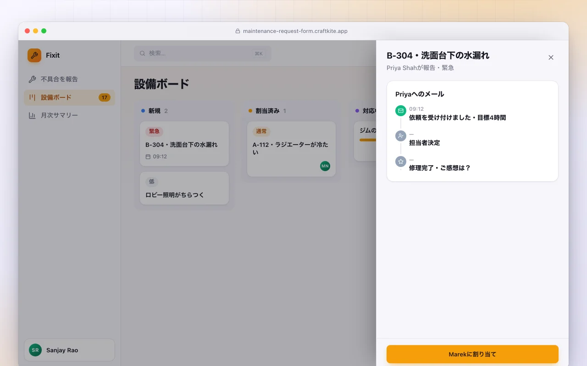
Task: Click the person icon beside 担当者決定
Action: click(x=401, y=136)
